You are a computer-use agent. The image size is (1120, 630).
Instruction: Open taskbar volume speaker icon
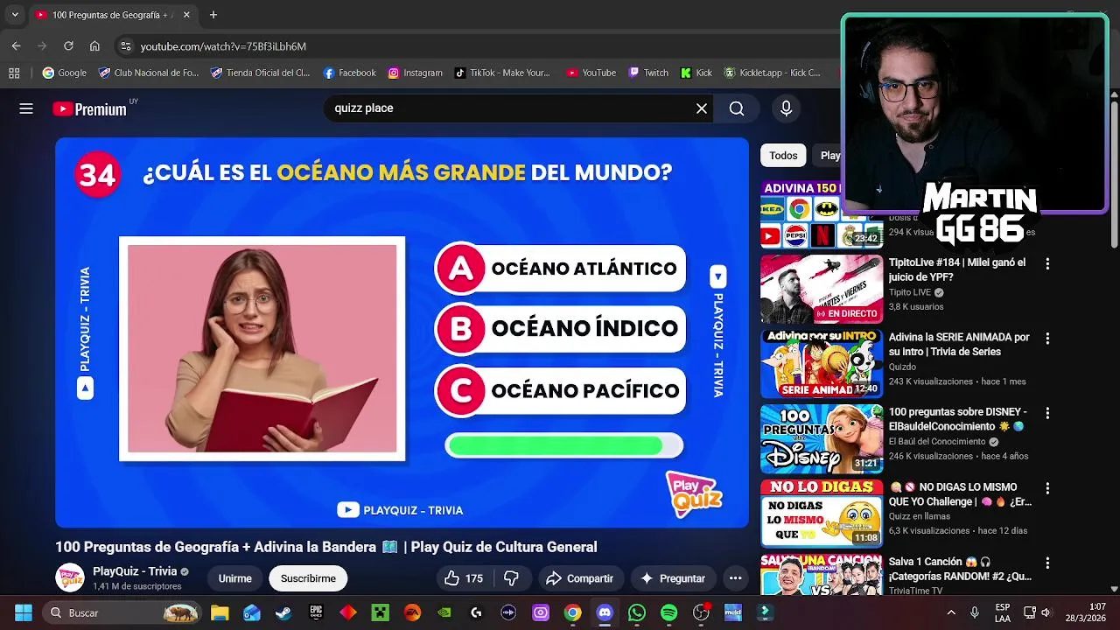point(1046,612)
